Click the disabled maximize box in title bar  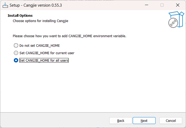(162, 5)
